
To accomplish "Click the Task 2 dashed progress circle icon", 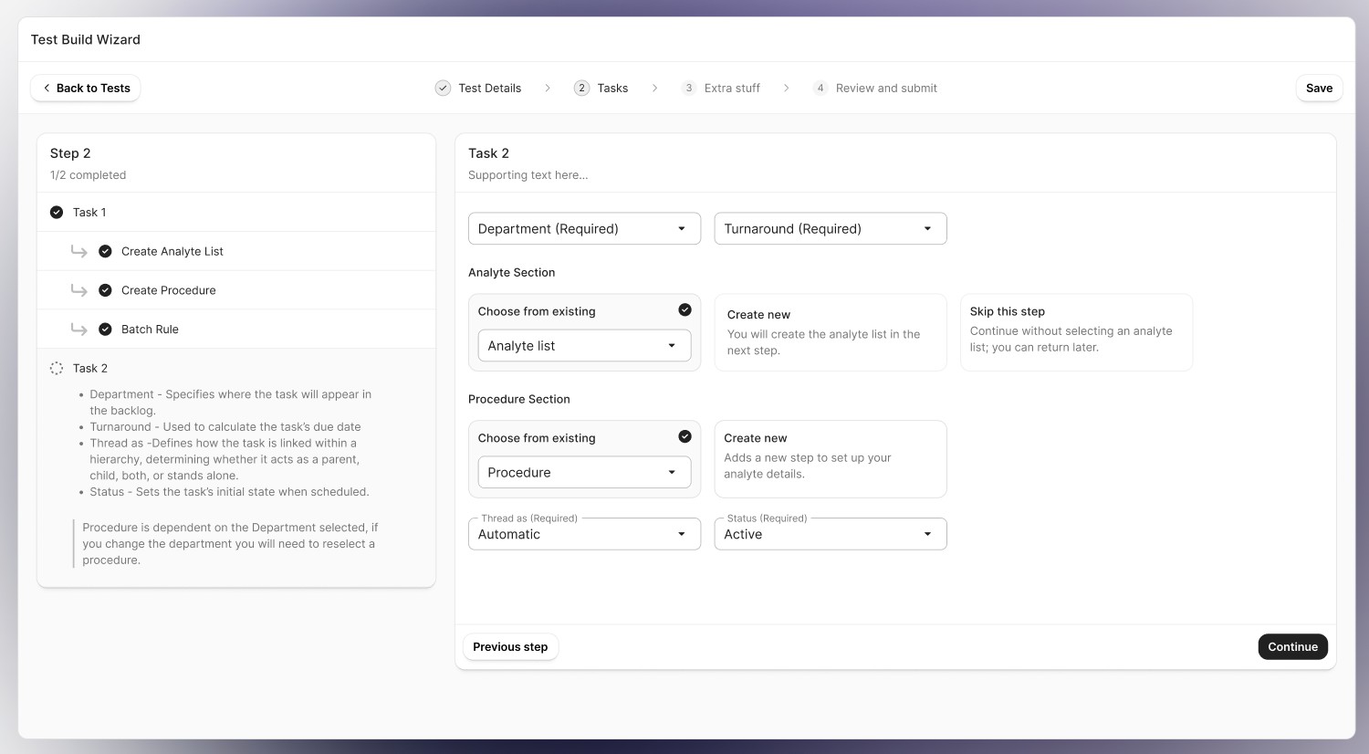I will (57, 369).
